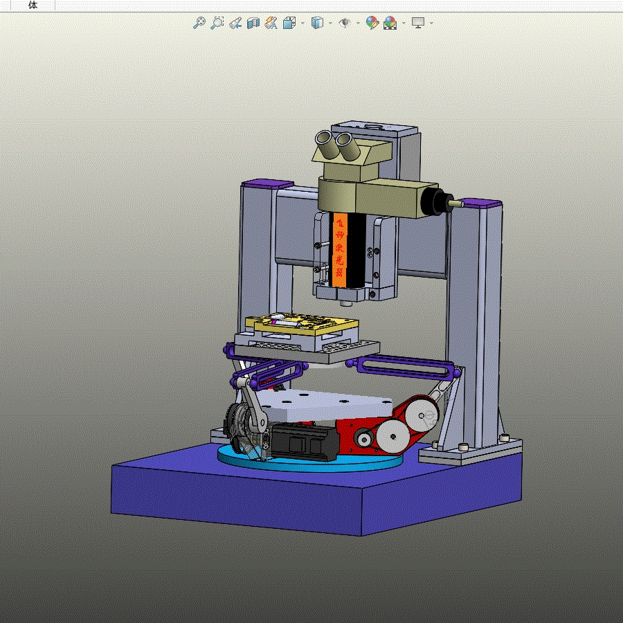Screen dimensions: 623x623
Task: Select the 体 tab at top left
Action: click(x=33, y=5)
